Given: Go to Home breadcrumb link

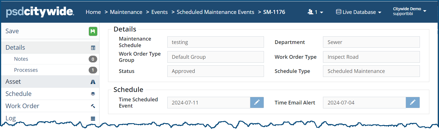Looking at the screenshot, I should [93, 12].
